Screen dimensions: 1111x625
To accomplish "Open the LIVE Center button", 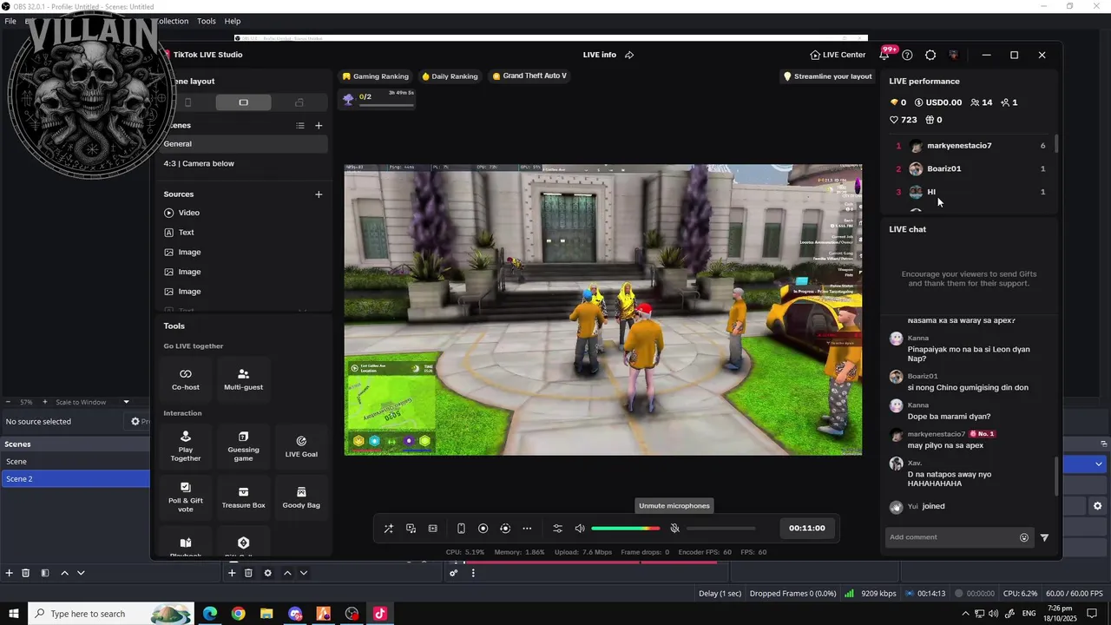I will [x=838, y=55].
